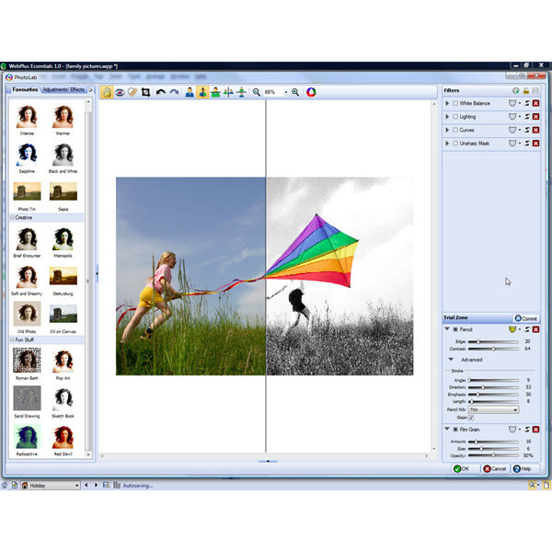552x552 pixels.
Task: Toggle the Pencil filter enable box
Action: (455, 329)
